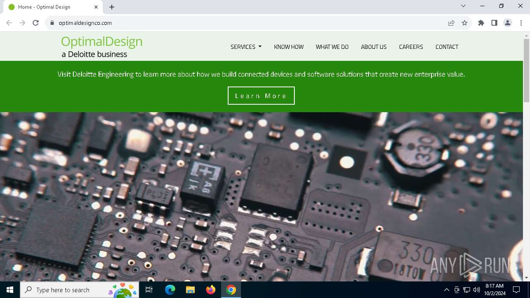Open the tab search chevron
This screenshot has width=530, height=298.
[x=463, y=6]
